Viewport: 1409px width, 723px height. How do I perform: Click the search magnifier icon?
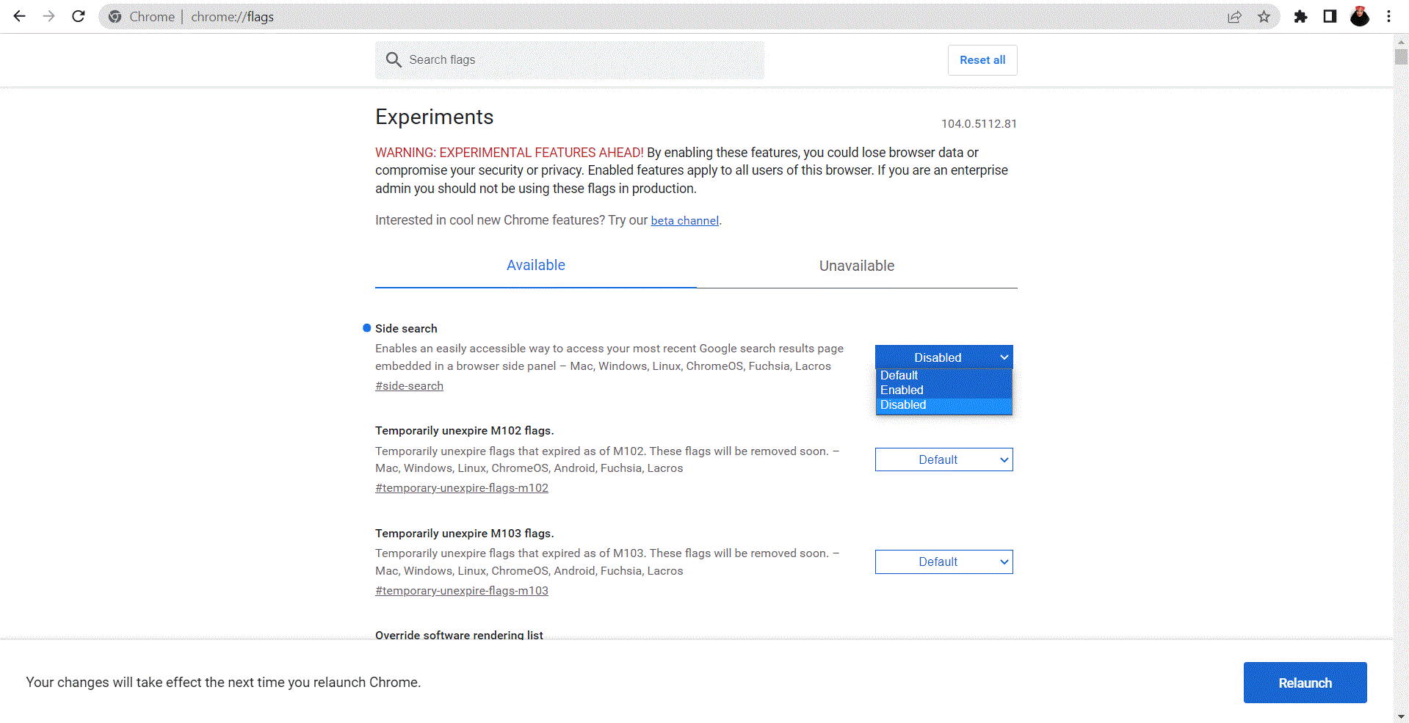(394, 59)
